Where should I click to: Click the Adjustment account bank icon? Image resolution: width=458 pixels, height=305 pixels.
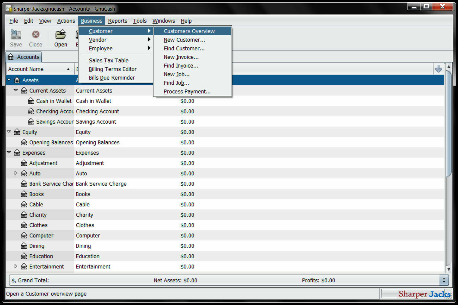pyautogui.click(x=24, y=163)
